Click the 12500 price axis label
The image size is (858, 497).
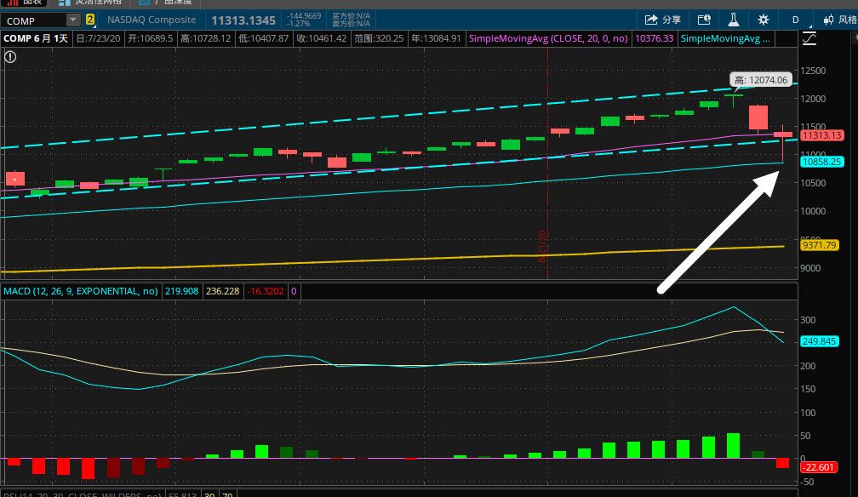[x=813, y=71]
